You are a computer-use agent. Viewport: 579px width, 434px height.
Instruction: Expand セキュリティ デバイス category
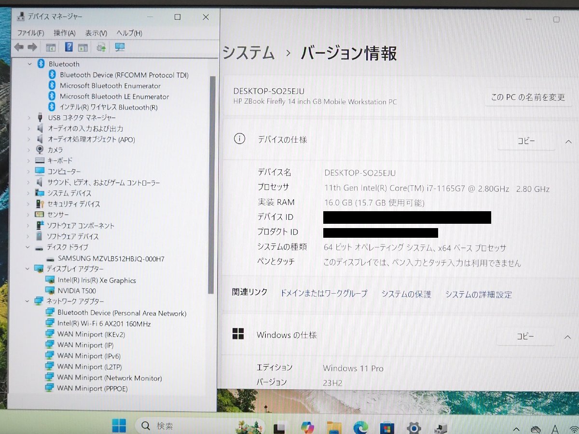tap(28, 204)
